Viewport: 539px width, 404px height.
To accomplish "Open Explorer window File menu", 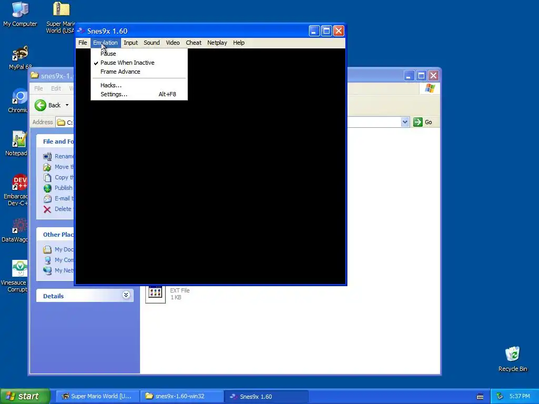I will coord(38,88).
